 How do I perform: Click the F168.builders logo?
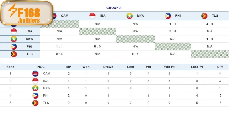click(x=27, y=13)
